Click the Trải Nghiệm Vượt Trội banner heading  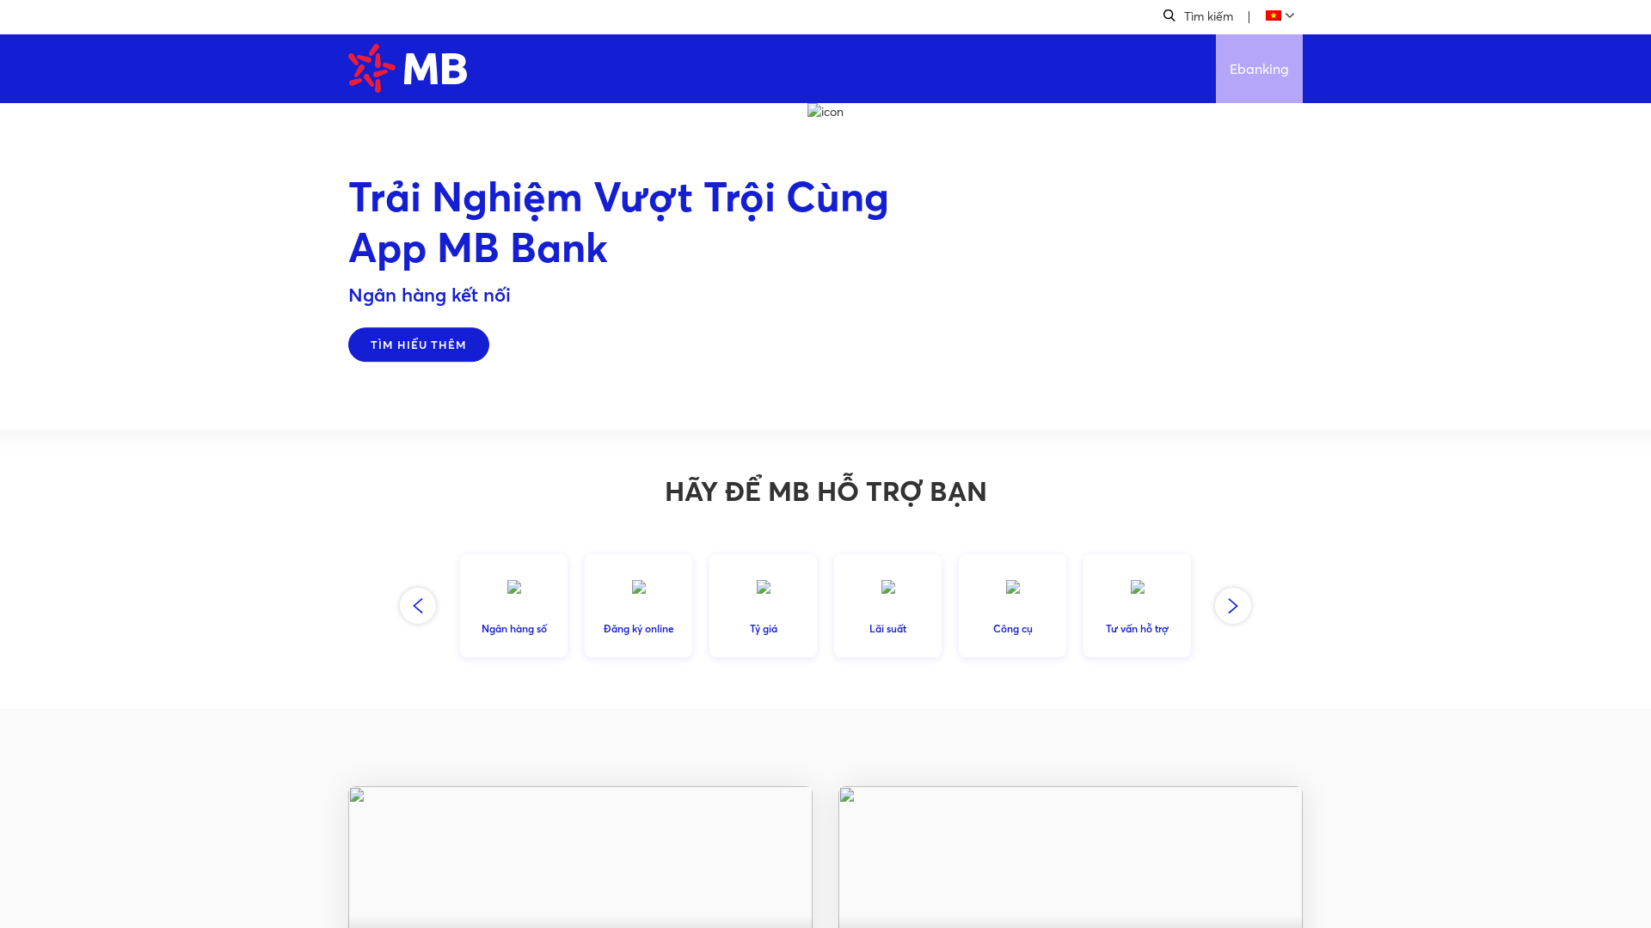(x=618, y=222)
